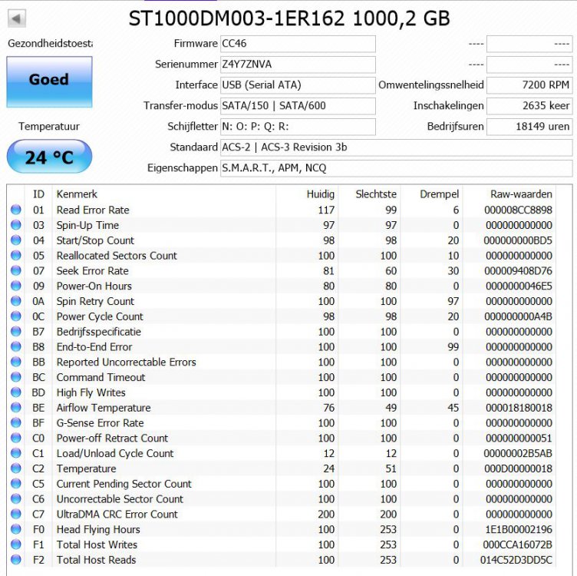
Task: Click the status icon for Total Host Writes
Action: coord(16,545)
